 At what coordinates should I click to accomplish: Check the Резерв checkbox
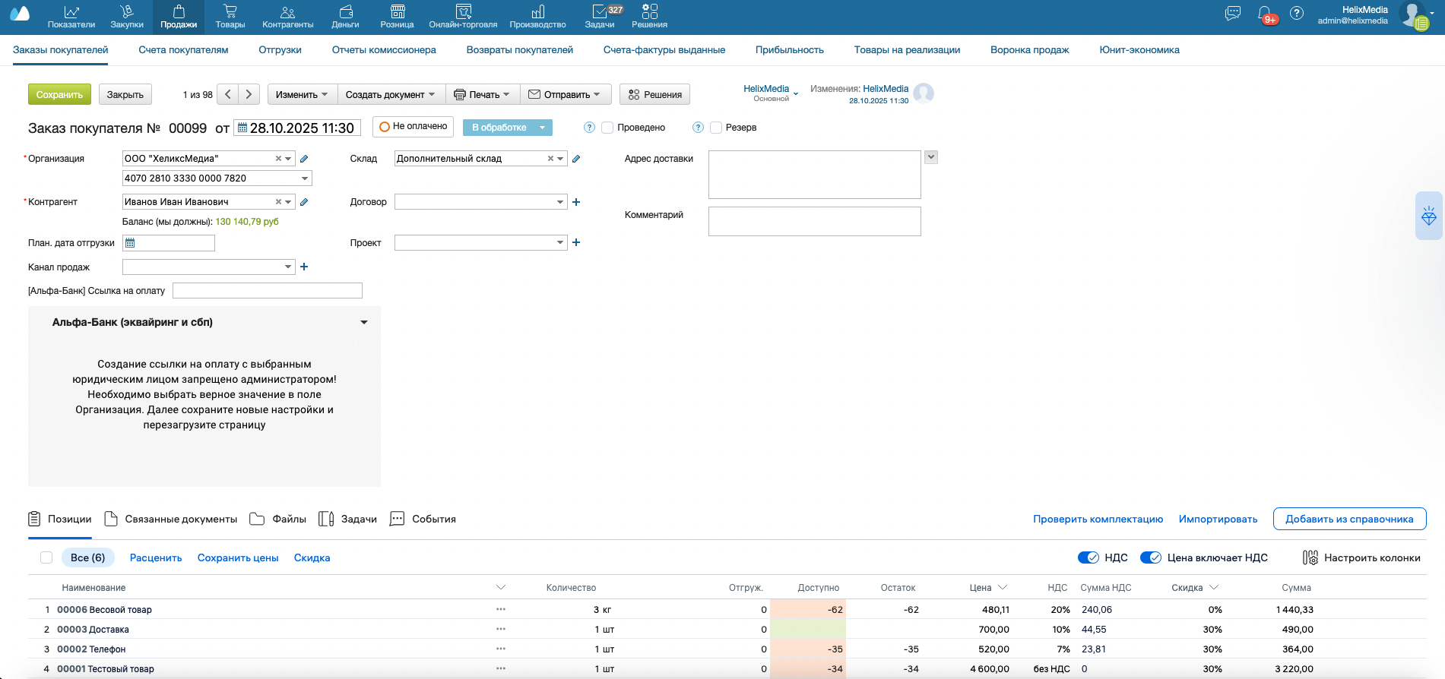(x=716, y=128)
